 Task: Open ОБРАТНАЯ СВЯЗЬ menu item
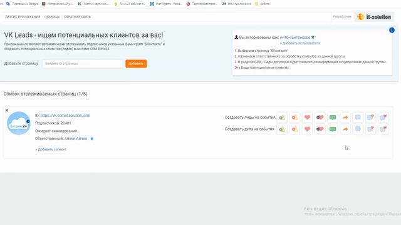point(77,17)
